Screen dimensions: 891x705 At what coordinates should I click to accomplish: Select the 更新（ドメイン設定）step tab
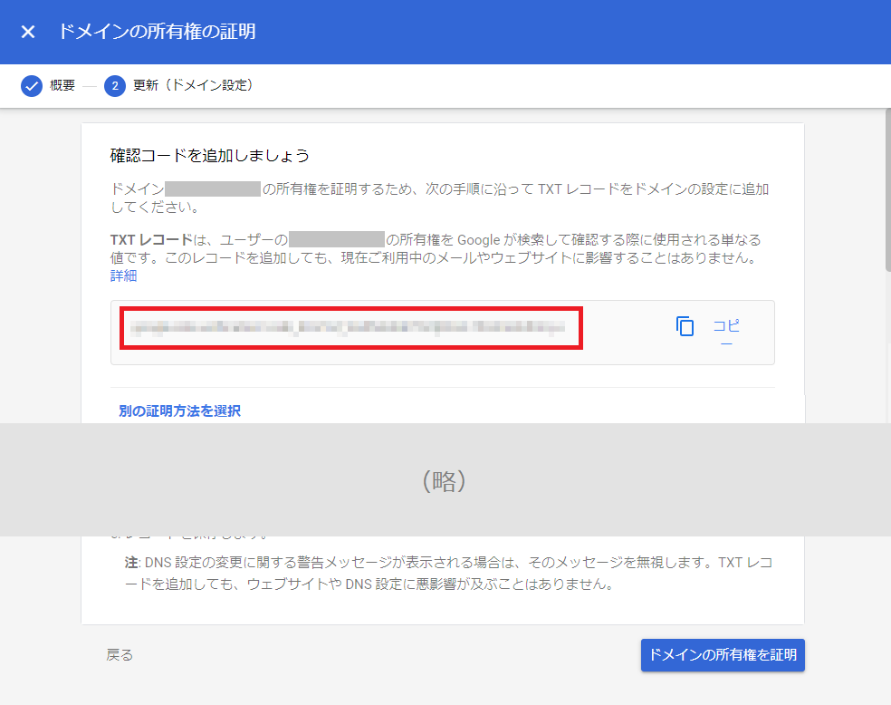(x=193, y=86)
